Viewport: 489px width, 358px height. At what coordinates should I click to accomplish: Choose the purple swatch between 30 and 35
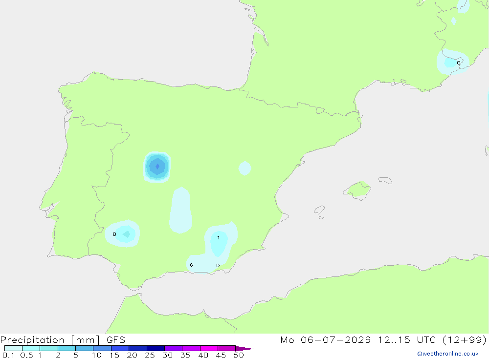174,348
